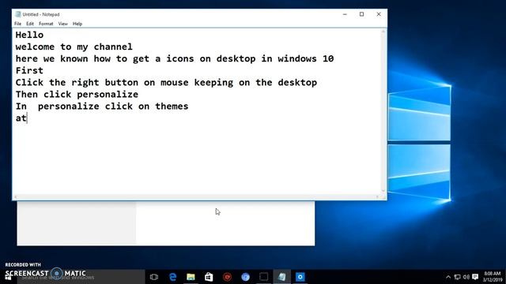This screenshot has width=506, height=284.
Task: Click the vertical scrollbar down arrow in Notepad
Action: pyautogui.click(x=383, y=191)
